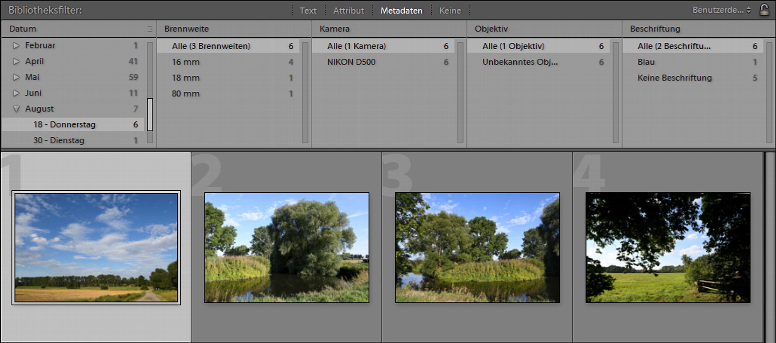Filter by 16 mm focal length
This screenshot has width=776, height=343.
(228, 62)
